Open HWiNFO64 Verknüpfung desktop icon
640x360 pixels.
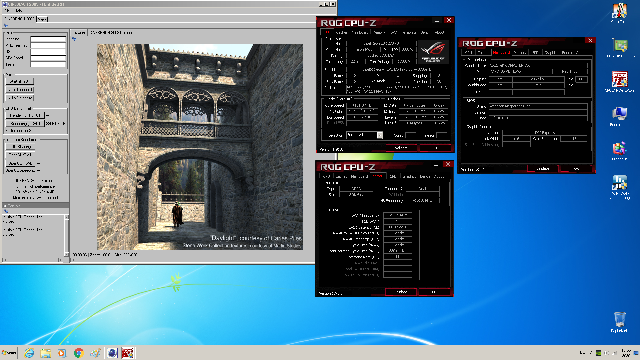pyautogui.click(x=619, y=187)
